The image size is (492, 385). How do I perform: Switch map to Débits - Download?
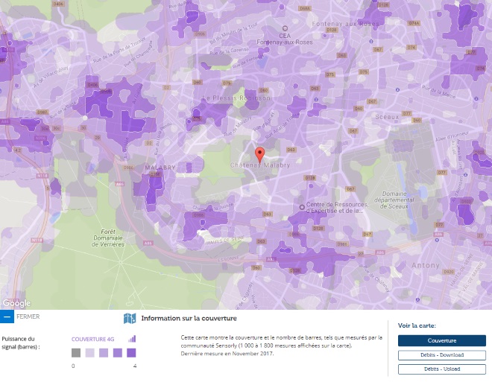pos(441,355)
